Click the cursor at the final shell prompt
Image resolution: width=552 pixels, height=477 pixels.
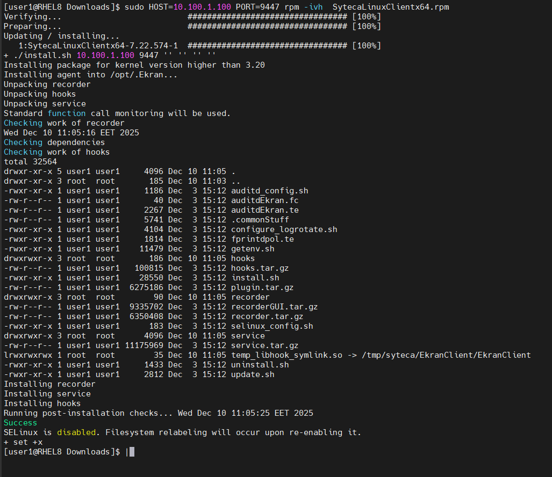(x=132, y=452)
